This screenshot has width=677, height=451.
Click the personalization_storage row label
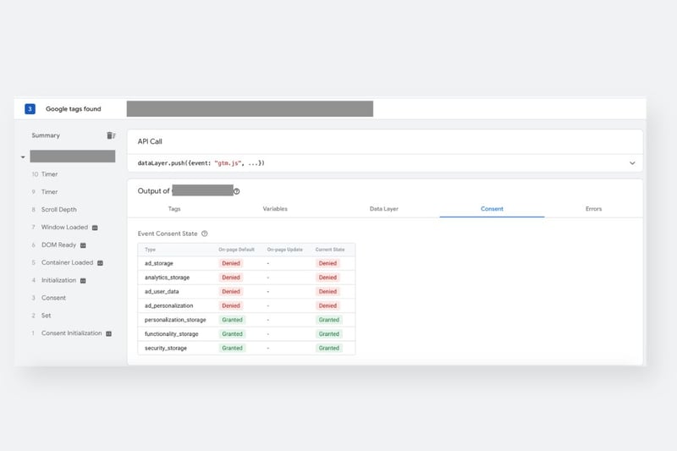click(175, 320)
